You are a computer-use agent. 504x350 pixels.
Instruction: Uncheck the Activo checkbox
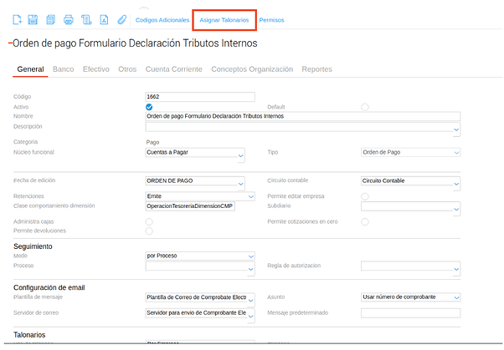(149, 107)
